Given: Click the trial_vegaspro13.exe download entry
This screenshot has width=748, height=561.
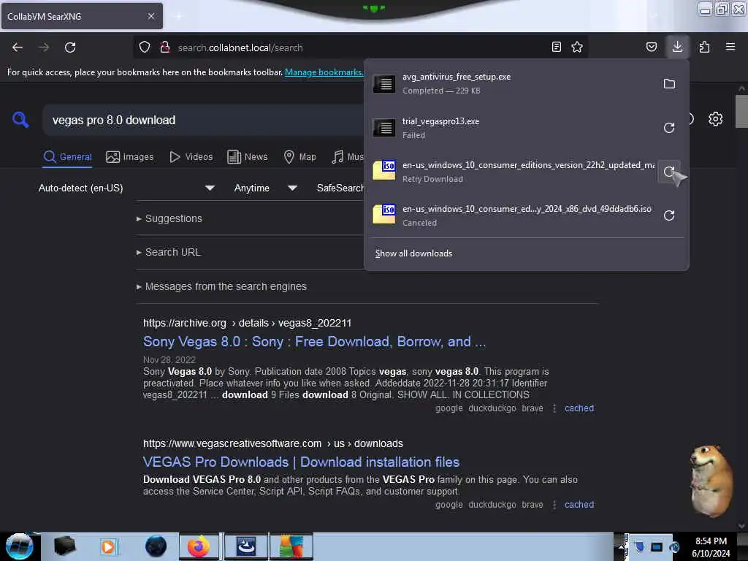Looking at the screenshot, I should pos(513,128).
